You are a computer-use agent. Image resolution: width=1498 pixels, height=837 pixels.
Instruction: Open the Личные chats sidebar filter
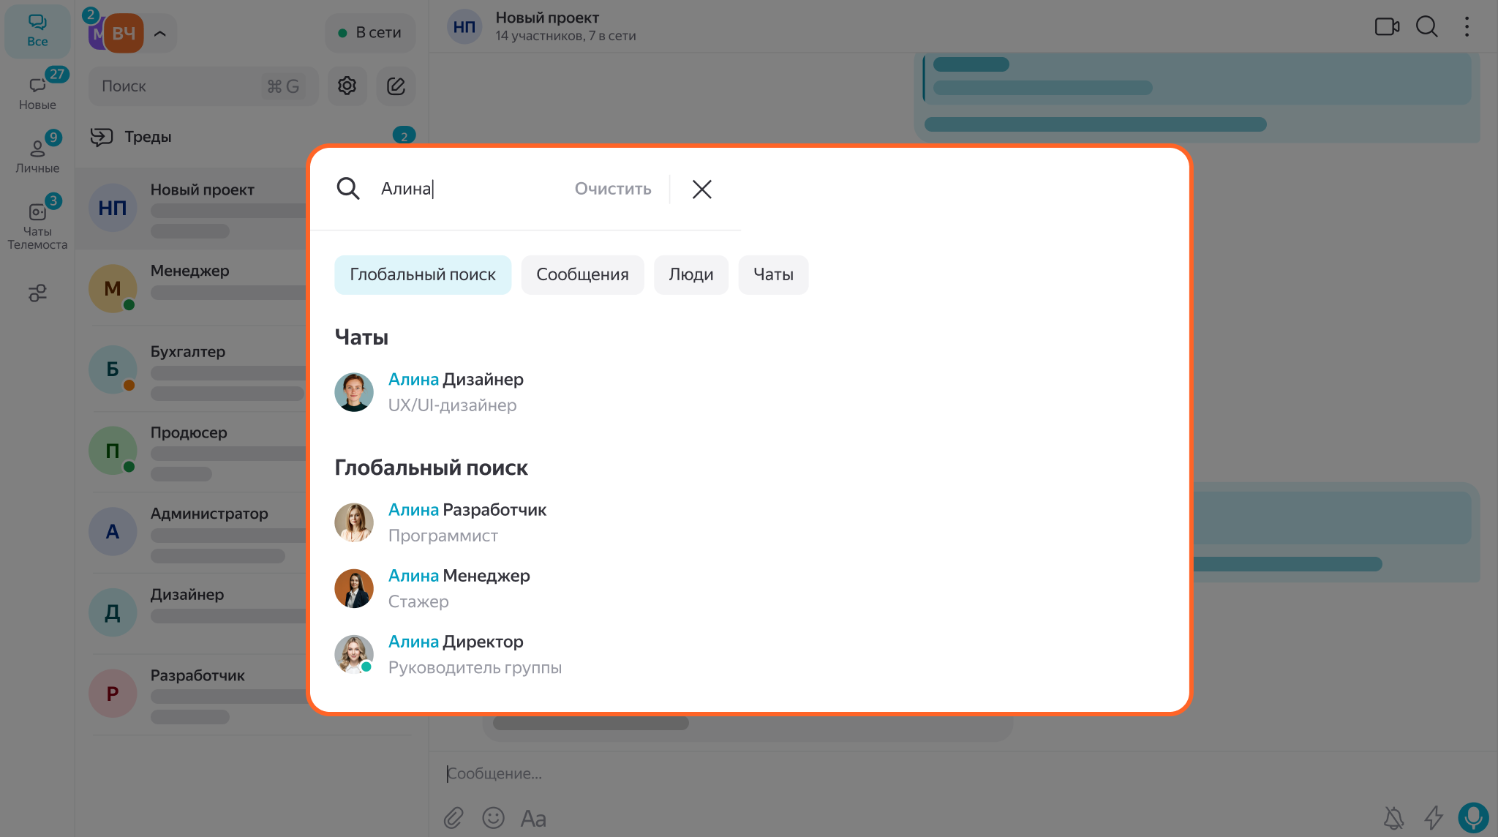[x=37, y=154]
